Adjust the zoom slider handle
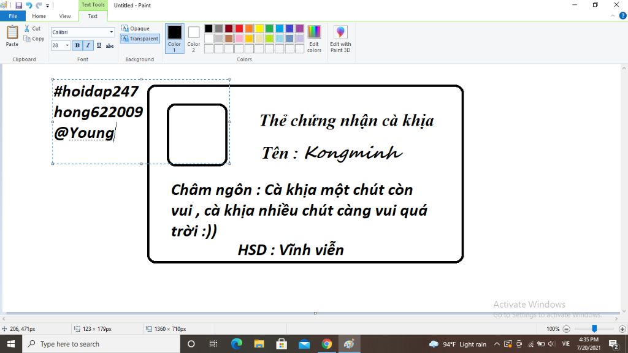 click(x=594, y=328)
